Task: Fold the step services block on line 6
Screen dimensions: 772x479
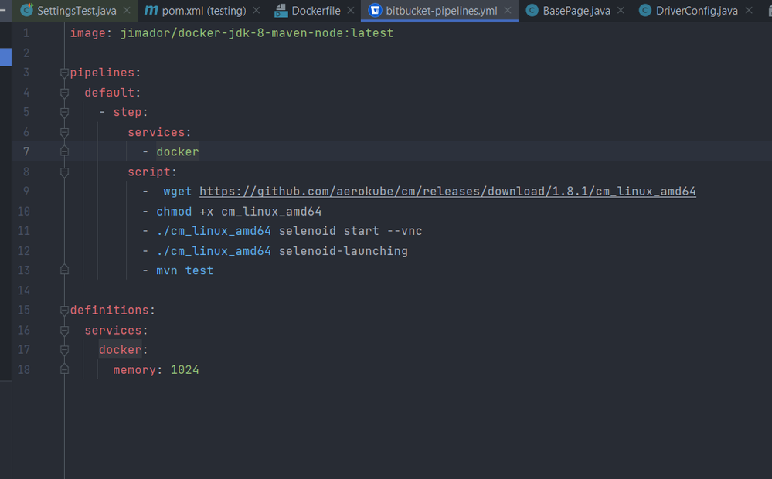Action: [x=64, y=133]
